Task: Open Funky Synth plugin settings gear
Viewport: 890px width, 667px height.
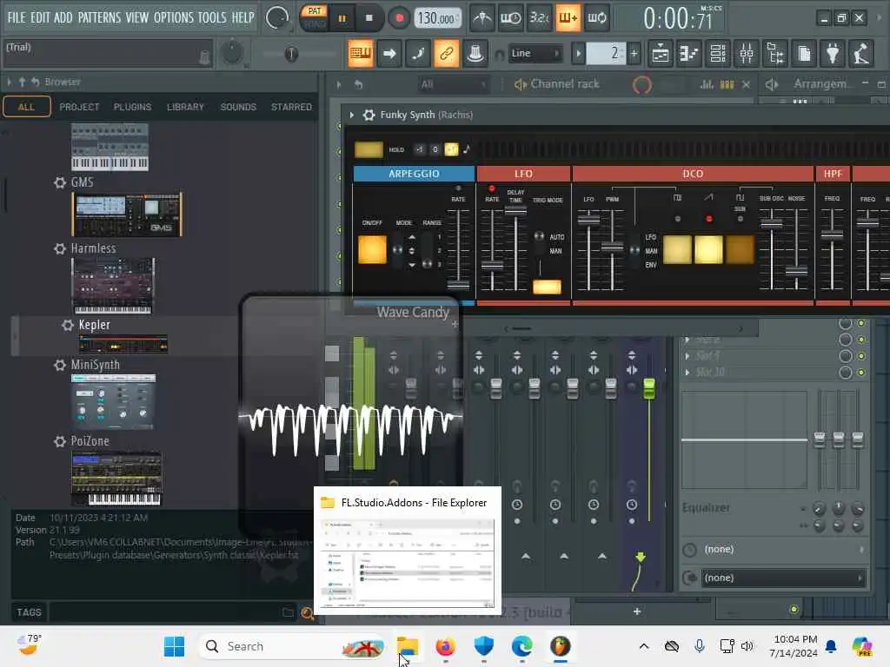Action: coord(369,116)
